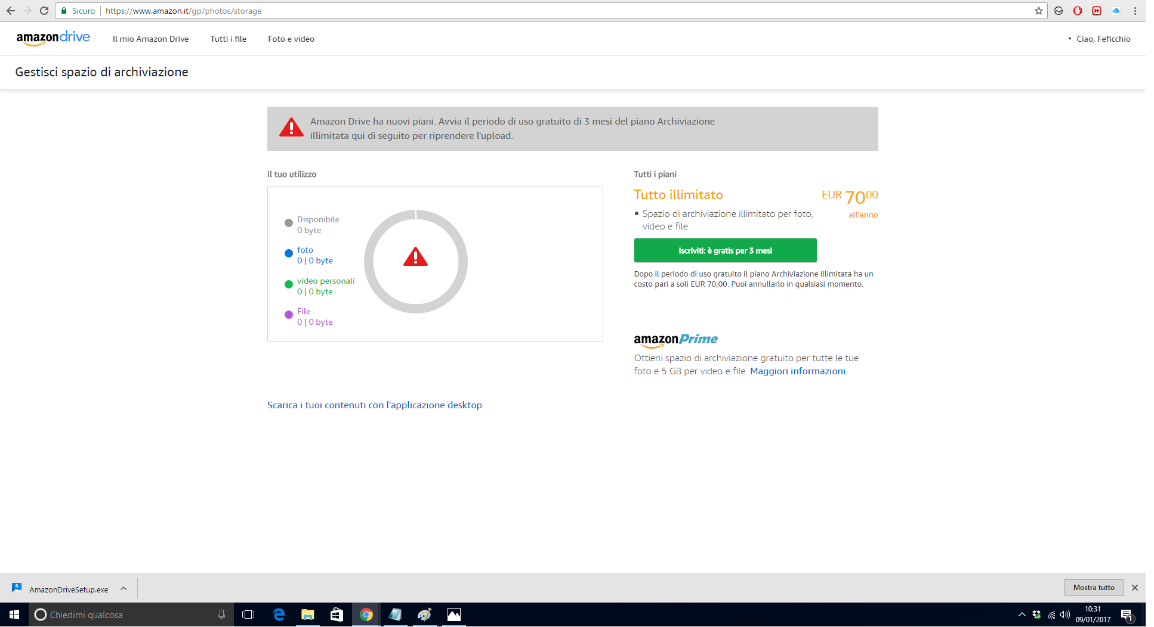Viewport: 1154px width, 627px height.
Task: Expand the Ciao, Feficchio account menu
Action: tap(1099, 39)
